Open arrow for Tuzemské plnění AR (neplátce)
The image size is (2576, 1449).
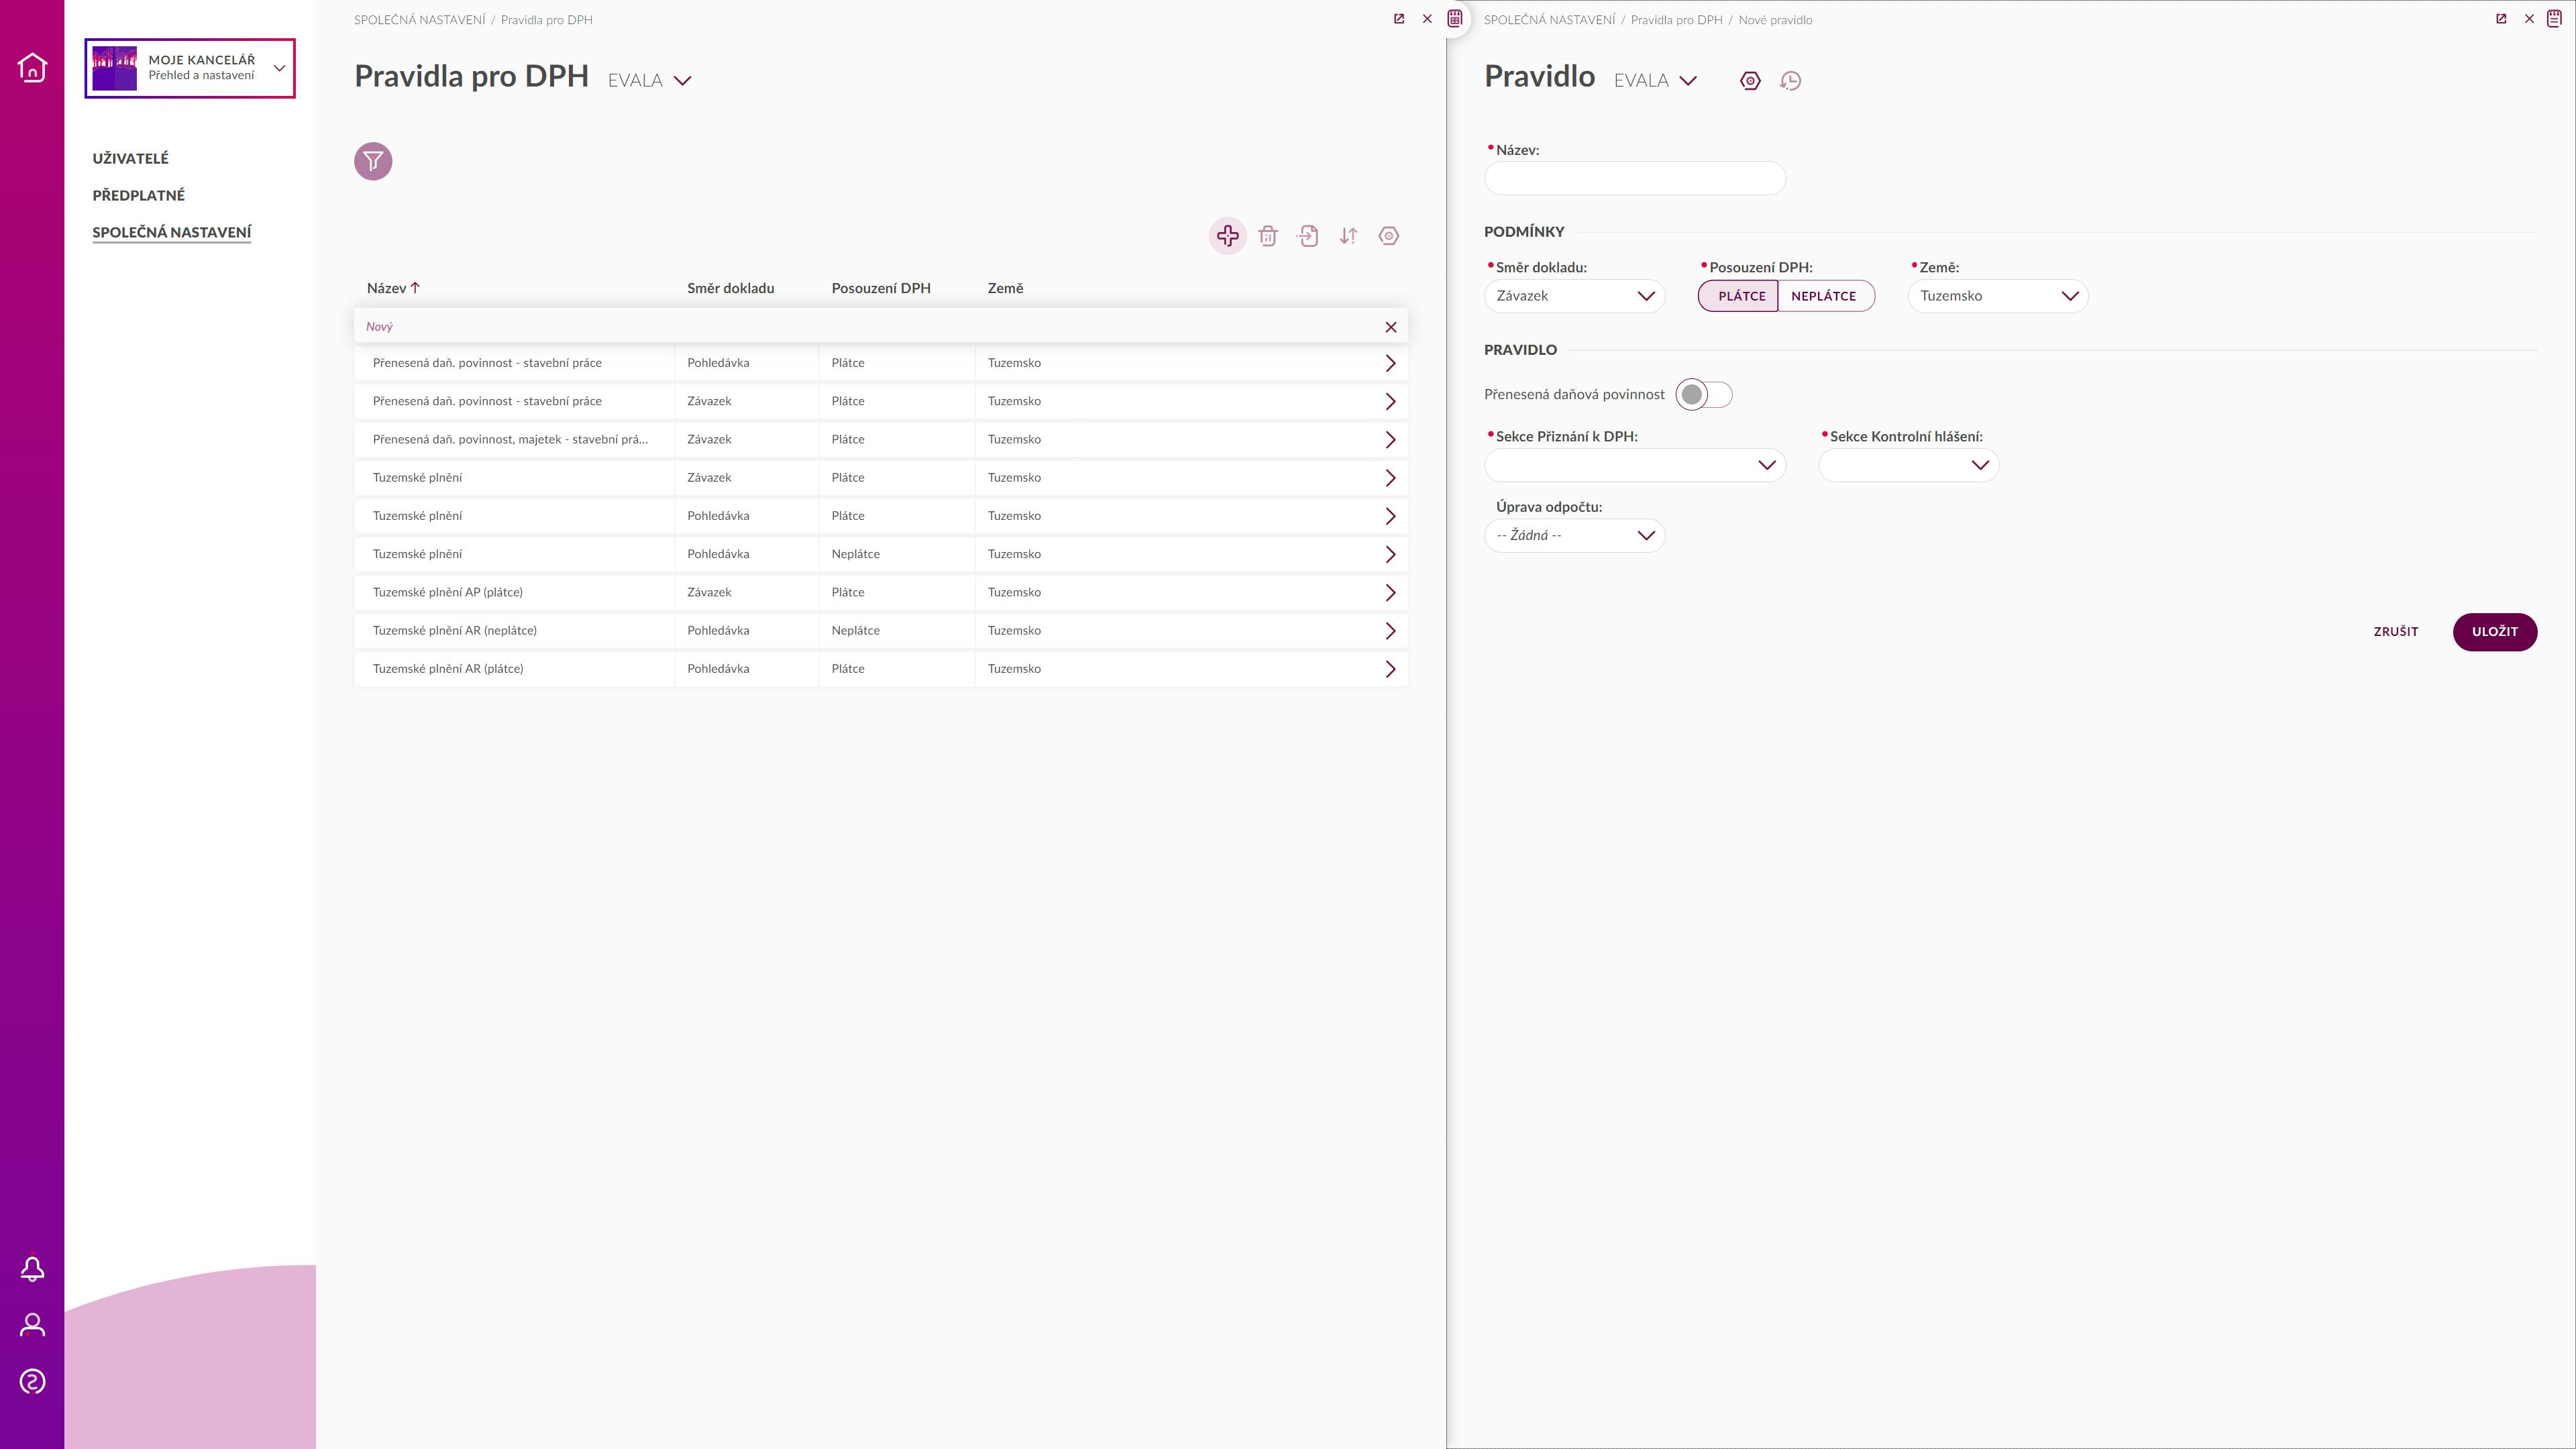click(x=1390, y=630)
